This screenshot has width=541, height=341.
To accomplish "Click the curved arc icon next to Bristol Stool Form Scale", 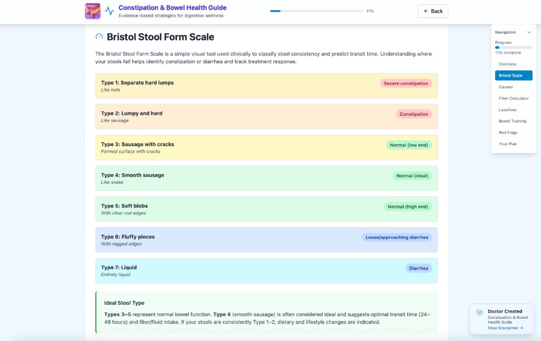I will pyautogui.click(x=99, y=37).
